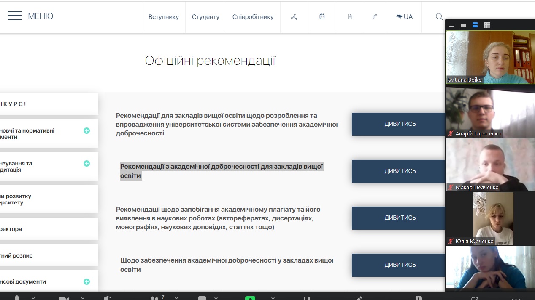
Task: Click the phone contacts icon
Action: pos(375,17)
